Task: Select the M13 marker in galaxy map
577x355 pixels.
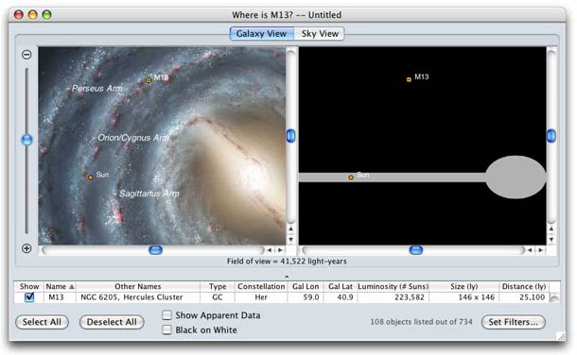Action: click(x=149, y=79)
